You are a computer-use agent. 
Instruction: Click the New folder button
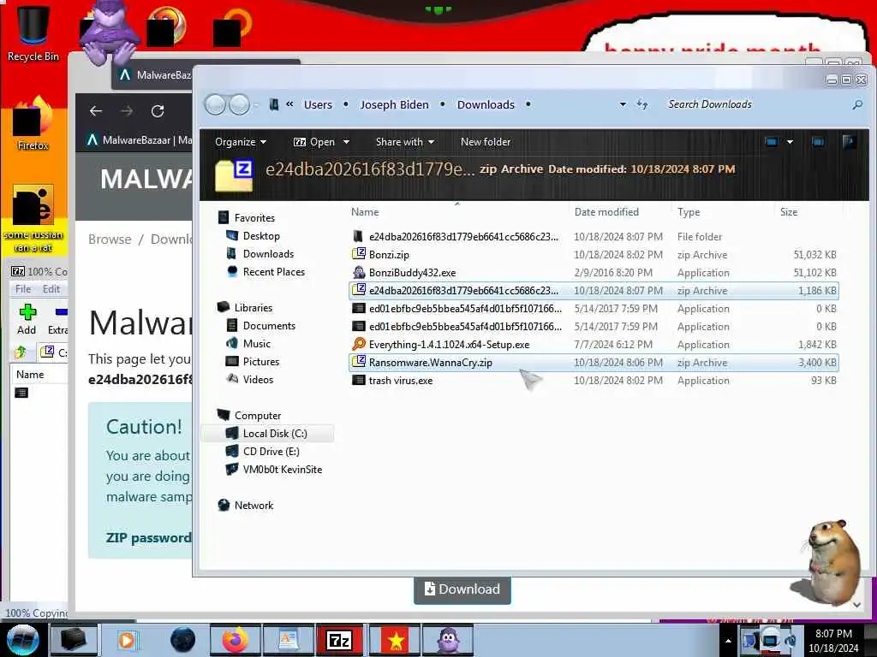click(486, 142)
